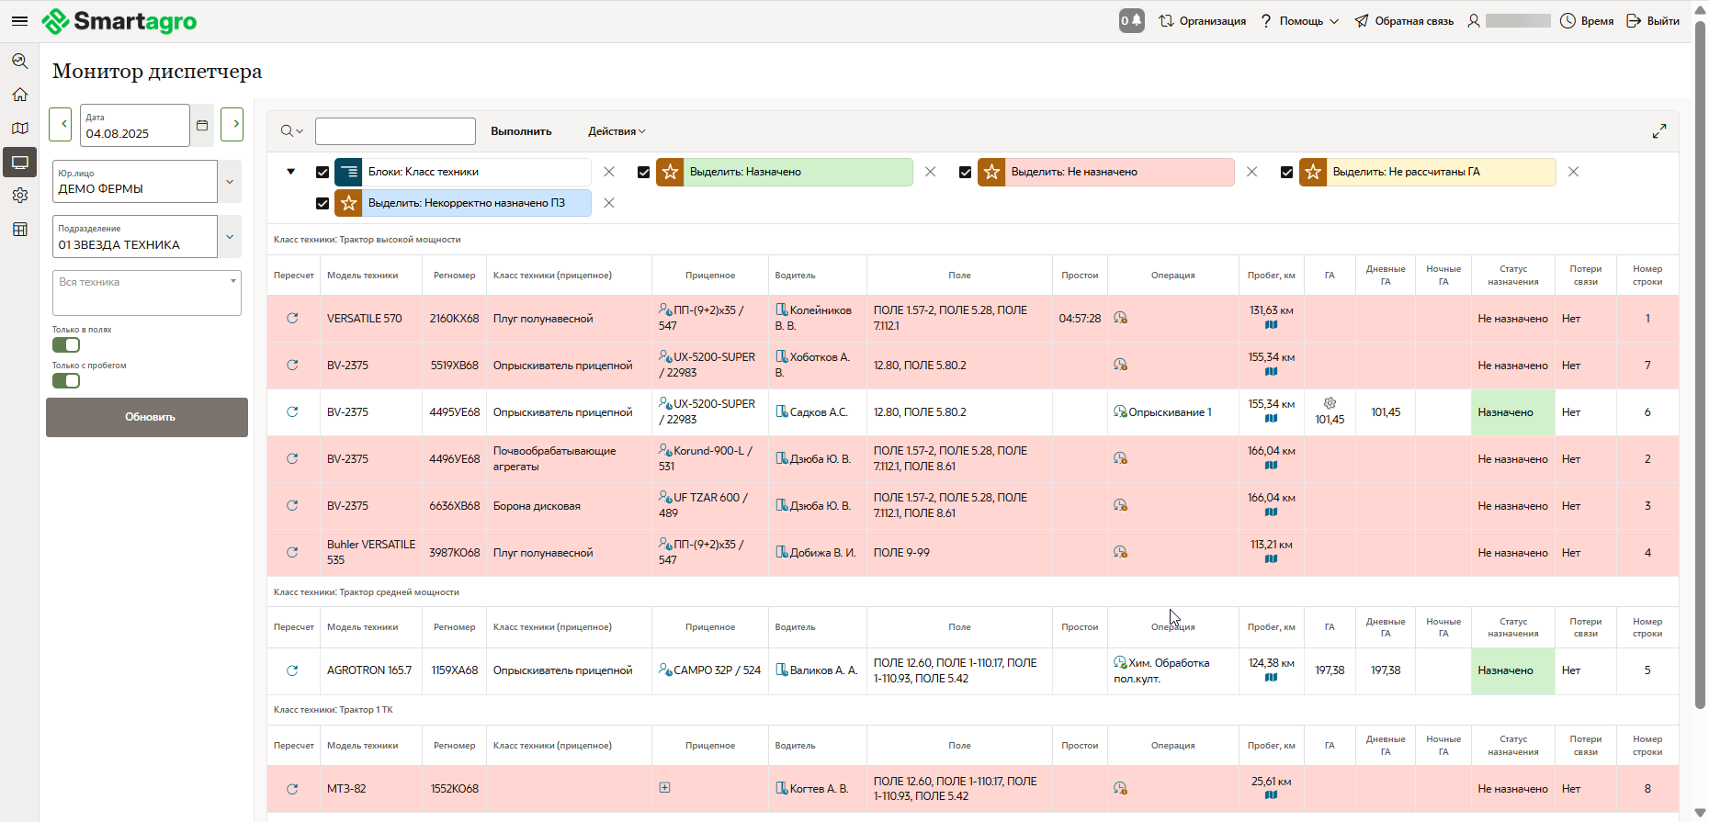Viewport: 1709px width, 822px height.
Task: Open the calendar date picker icon
Action: [x=202, y=125]
